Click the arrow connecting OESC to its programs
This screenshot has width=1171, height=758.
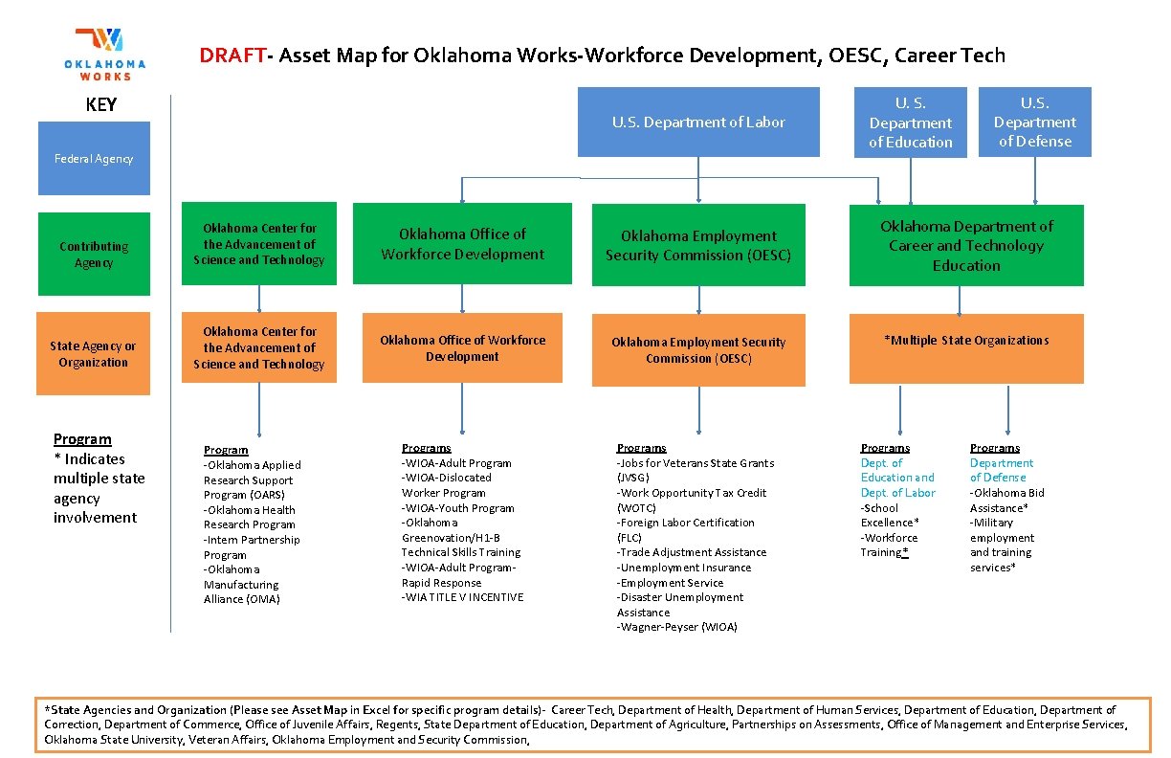coord(697,412)
